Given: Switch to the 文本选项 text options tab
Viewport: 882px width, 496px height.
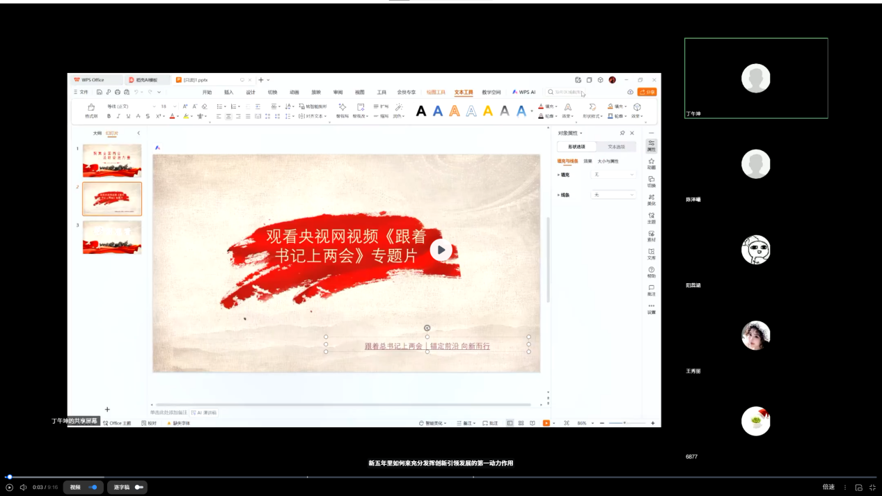Looking at the screenshot, I should point(616,147).
